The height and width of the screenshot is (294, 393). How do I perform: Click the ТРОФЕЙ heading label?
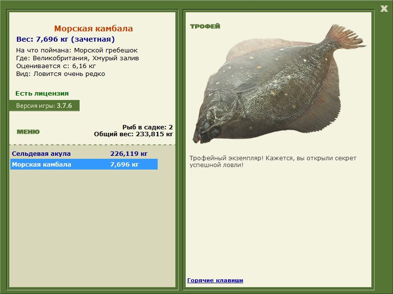point(205,26)
